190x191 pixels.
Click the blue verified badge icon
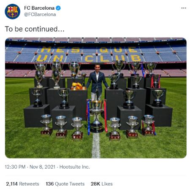(x=58, y=8)
